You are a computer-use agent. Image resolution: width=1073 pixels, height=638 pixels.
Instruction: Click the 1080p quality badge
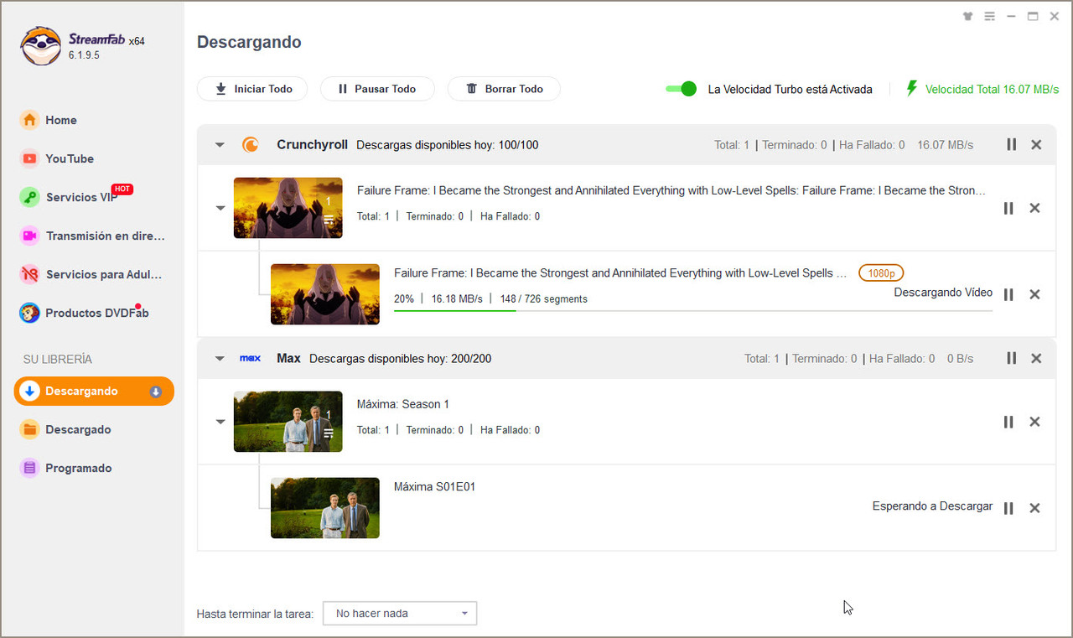tap(881, 273)
